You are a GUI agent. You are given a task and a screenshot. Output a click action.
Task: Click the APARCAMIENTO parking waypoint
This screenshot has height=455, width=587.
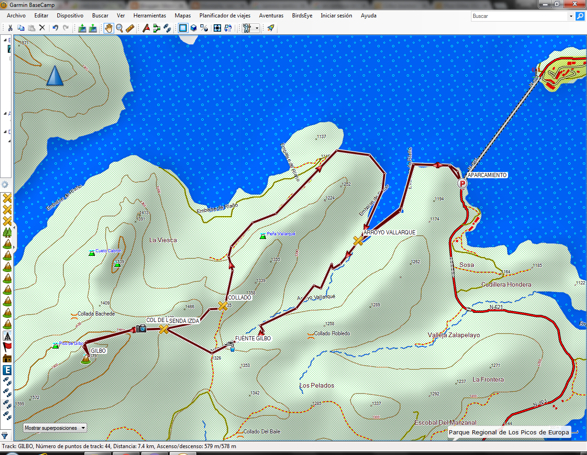pos(462,183)
